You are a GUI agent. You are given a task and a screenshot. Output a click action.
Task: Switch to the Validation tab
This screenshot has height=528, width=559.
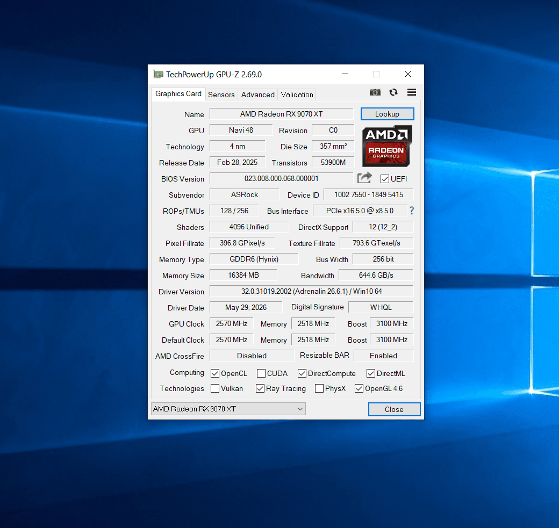click(x=297, y=95)
